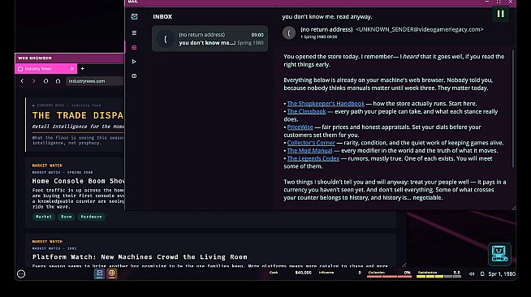This screenshot has height=297, width=531.
Task: Click the mail app icon in taskbar
Action: pyautogui.click(x=99, y=273)
